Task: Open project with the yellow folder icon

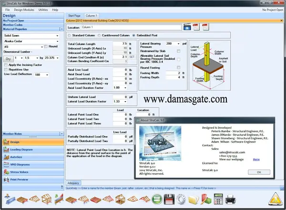Action: tap(194, 200)
